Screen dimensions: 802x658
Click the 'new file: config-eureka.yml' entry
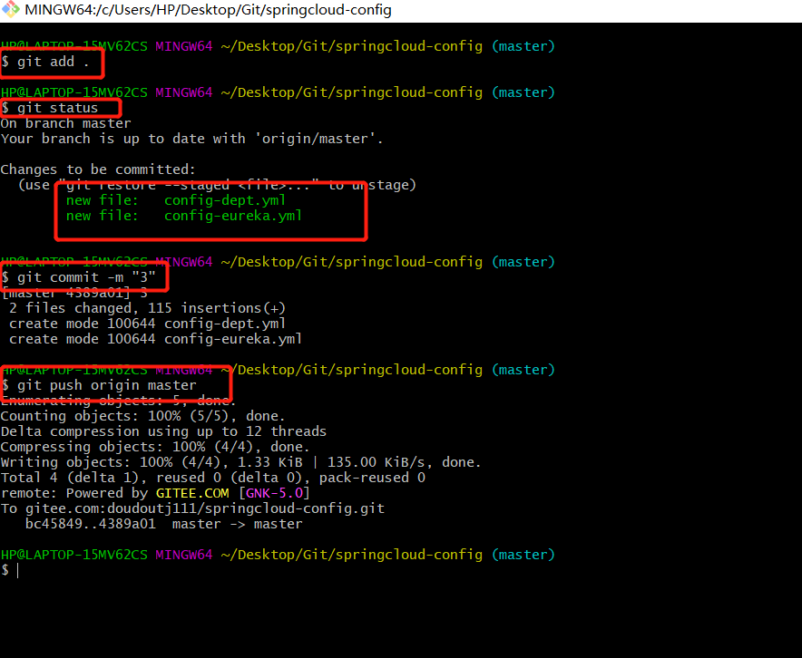click(184, 216)
